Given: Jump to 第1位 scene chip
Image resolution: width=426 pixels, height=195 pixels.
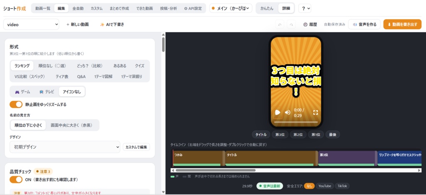Looking at the screenshot, I should pyautogui.click(x=316, y=135).
